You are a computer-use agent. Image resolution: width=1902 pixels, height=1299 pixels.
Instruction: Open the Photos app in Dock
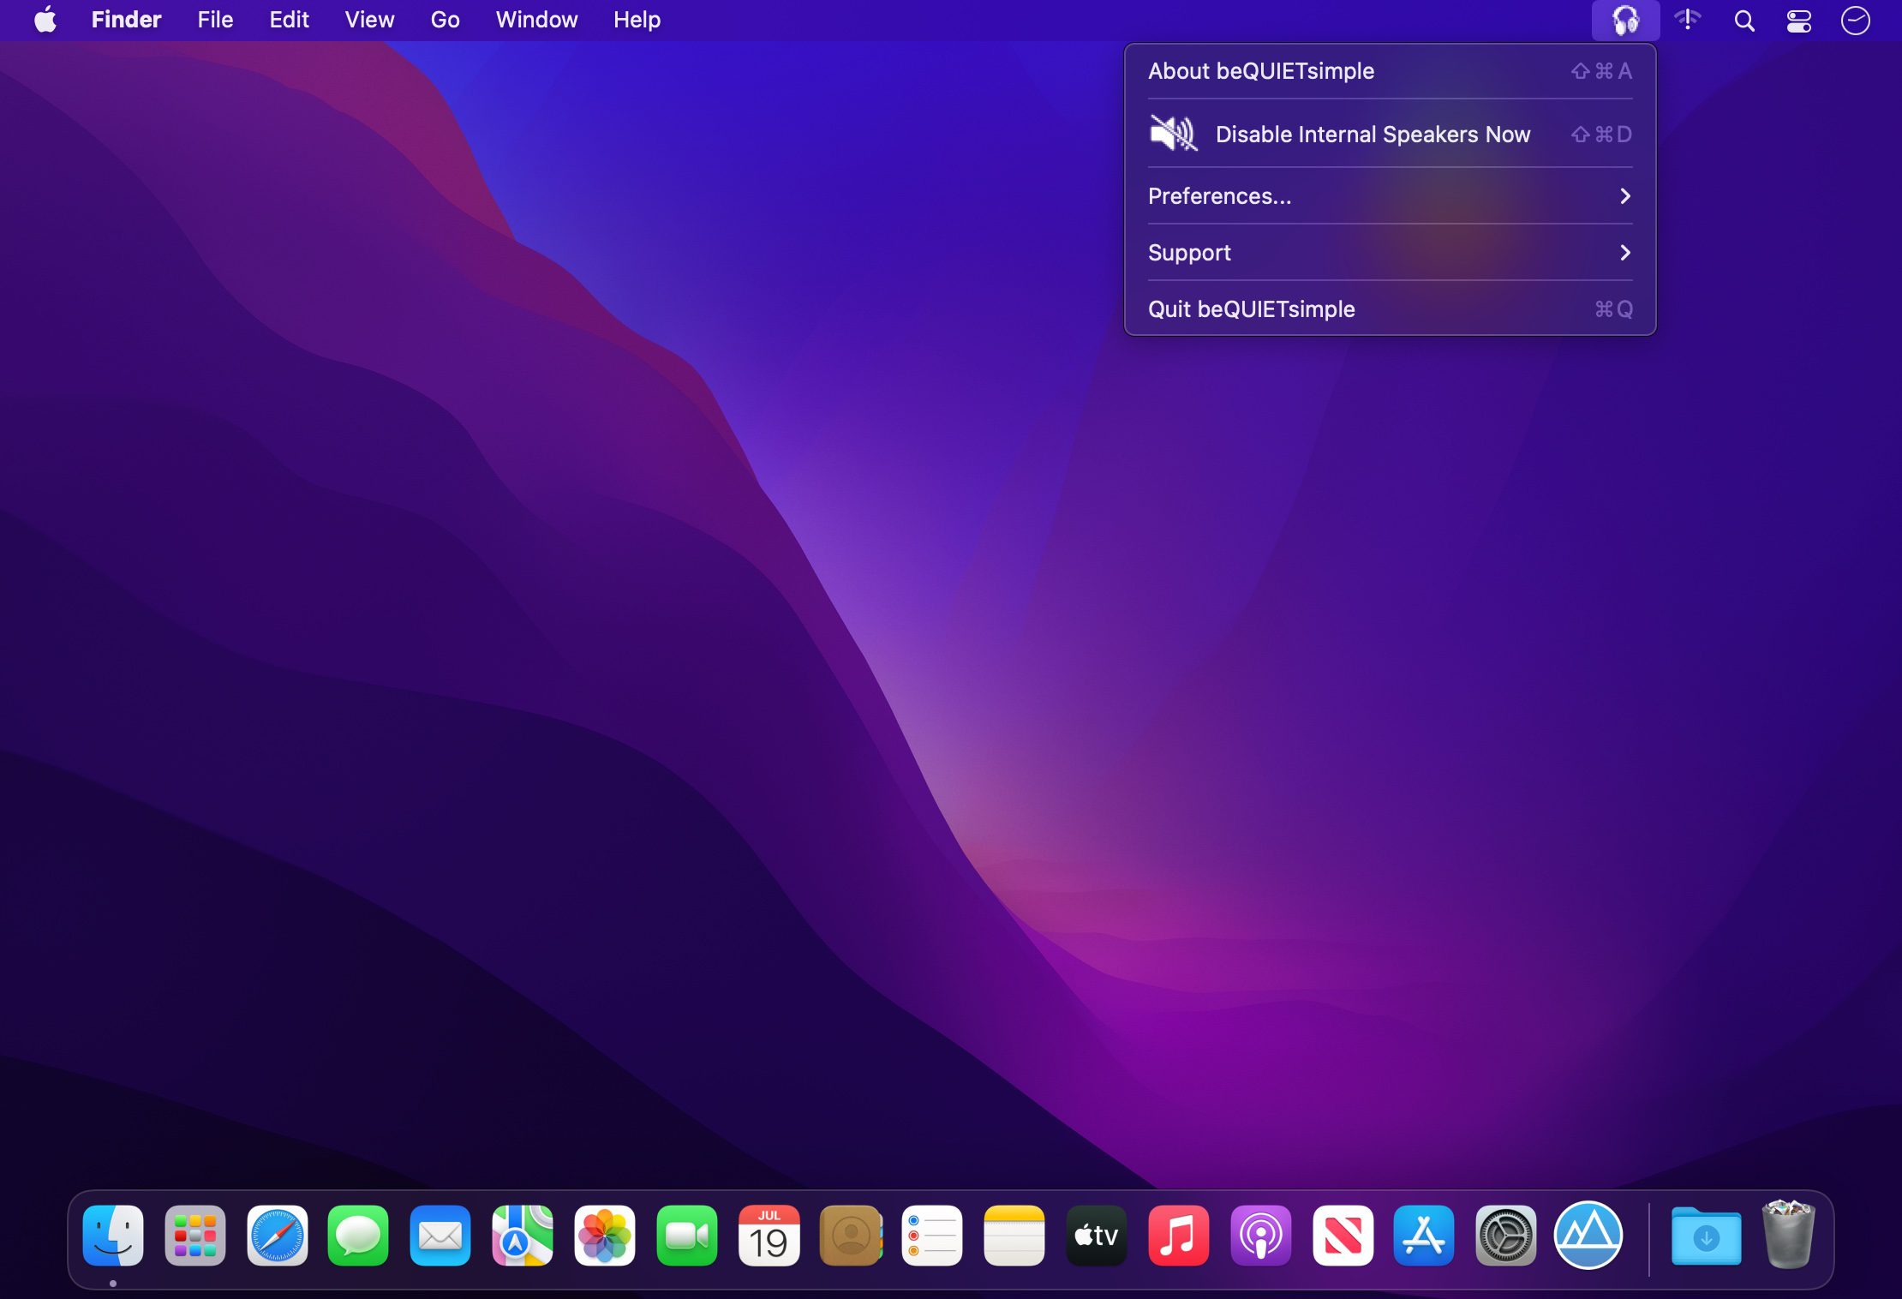604,1236
